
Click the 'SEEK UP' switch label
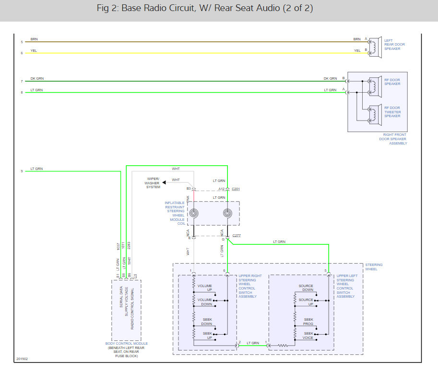(x=208, y=336)
